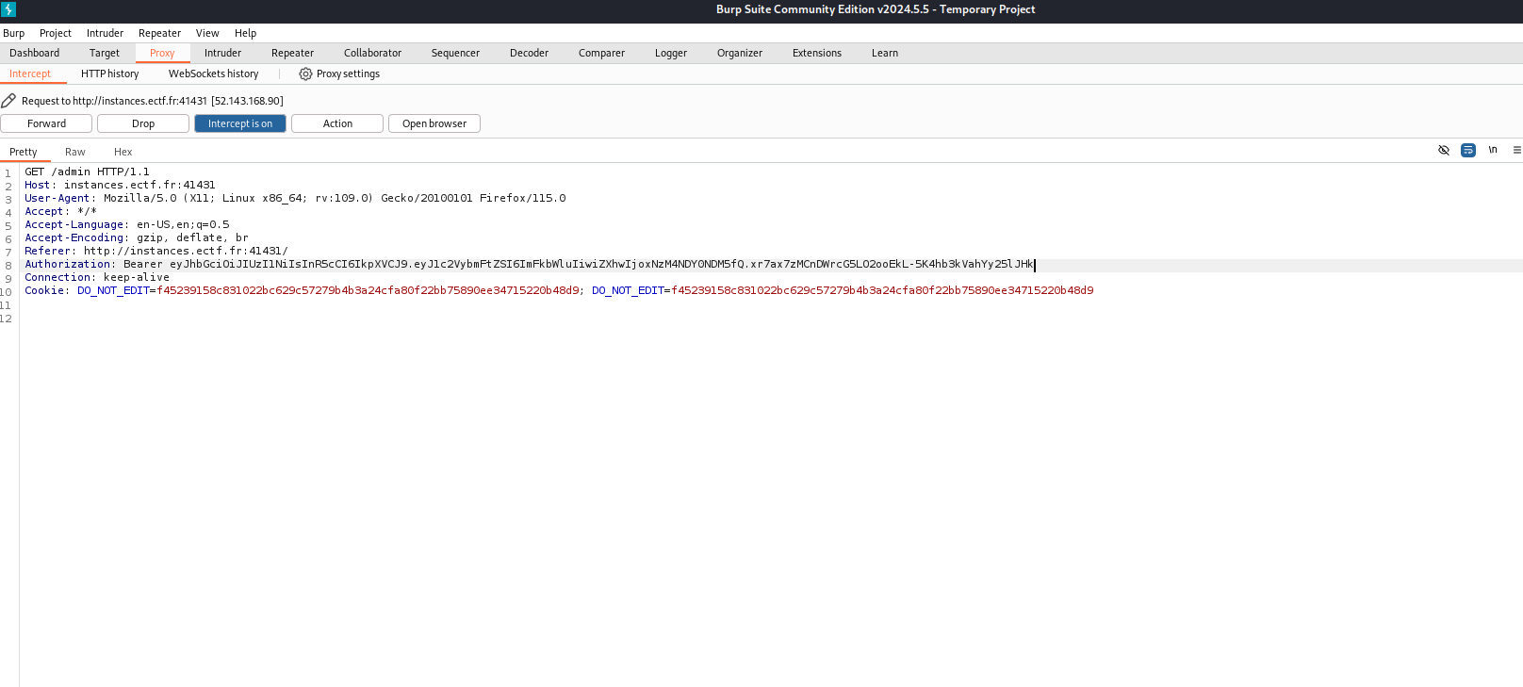
Task: Open the Repeater menu in menu bar
Action: tap(160, 33)
